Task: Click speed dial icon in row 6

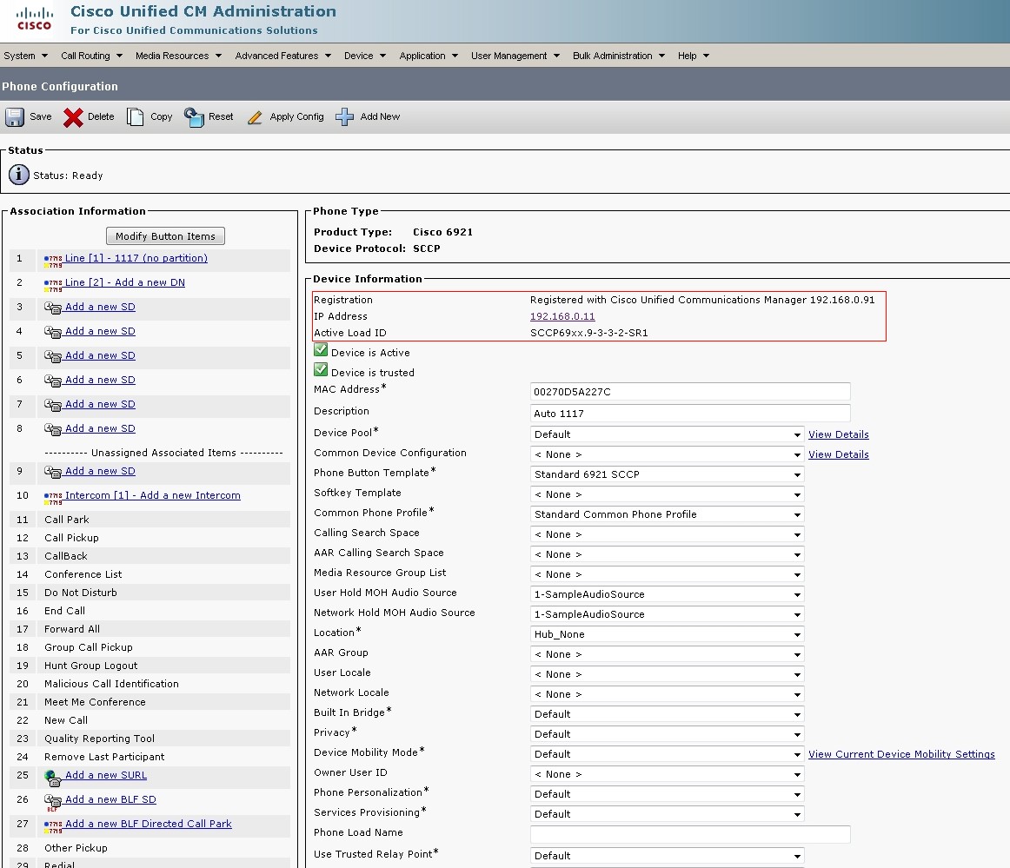Action: click(53, 381)
